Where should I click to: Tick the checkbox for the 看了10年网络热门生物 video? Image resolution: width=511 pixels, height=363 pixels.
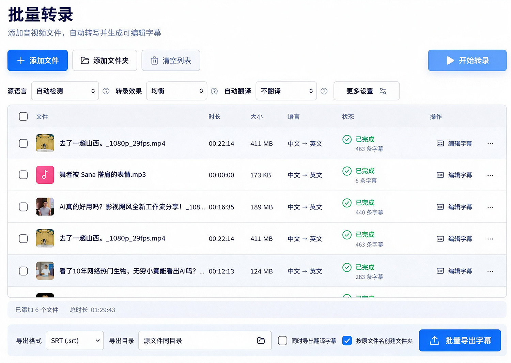(x=24, y=271)
